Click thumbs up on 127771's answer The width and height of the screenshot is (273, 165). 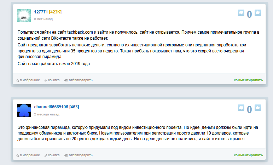[258, 13]
